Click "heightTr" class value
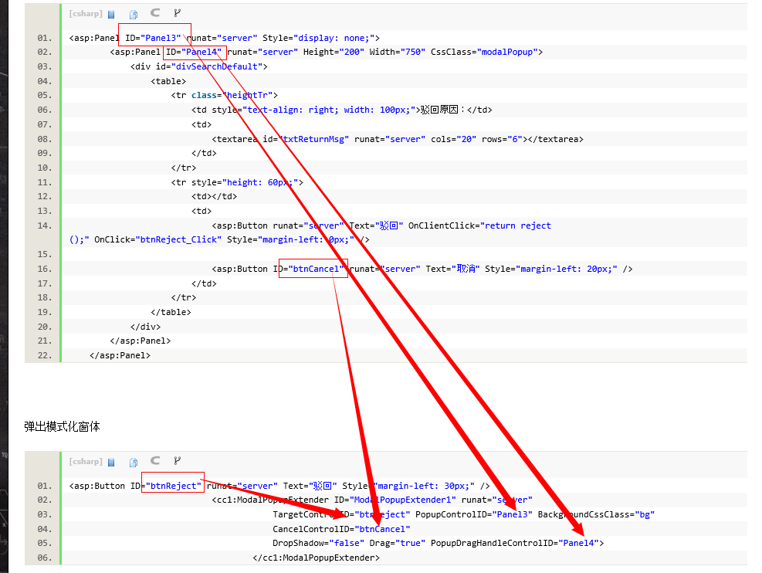Viewport: 762px width, 573px height. coord(247,95)
